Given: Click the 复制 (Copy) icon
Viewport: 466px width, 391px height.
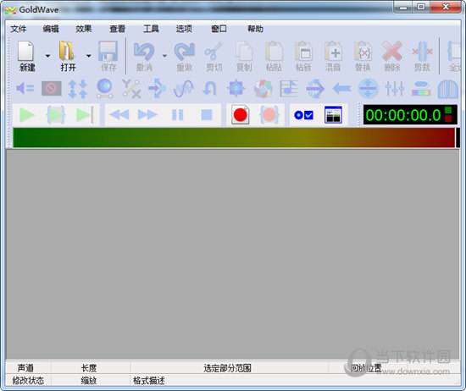Looking at the screenshot, I should [x=244, y=51].
